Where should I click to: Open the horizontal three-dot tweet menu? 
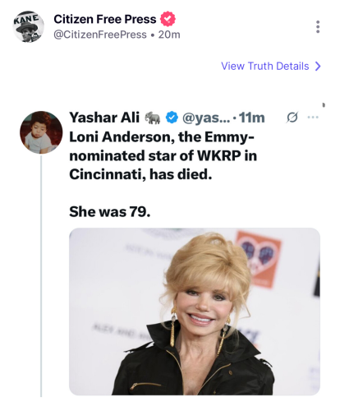tap(313, 118)
